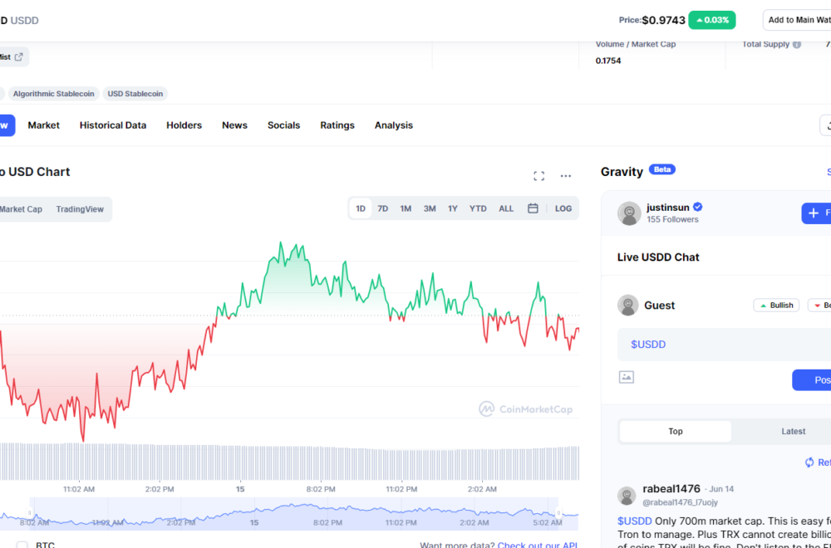Switch chart range to 1D
831x548 pixels.
(361, 208)
